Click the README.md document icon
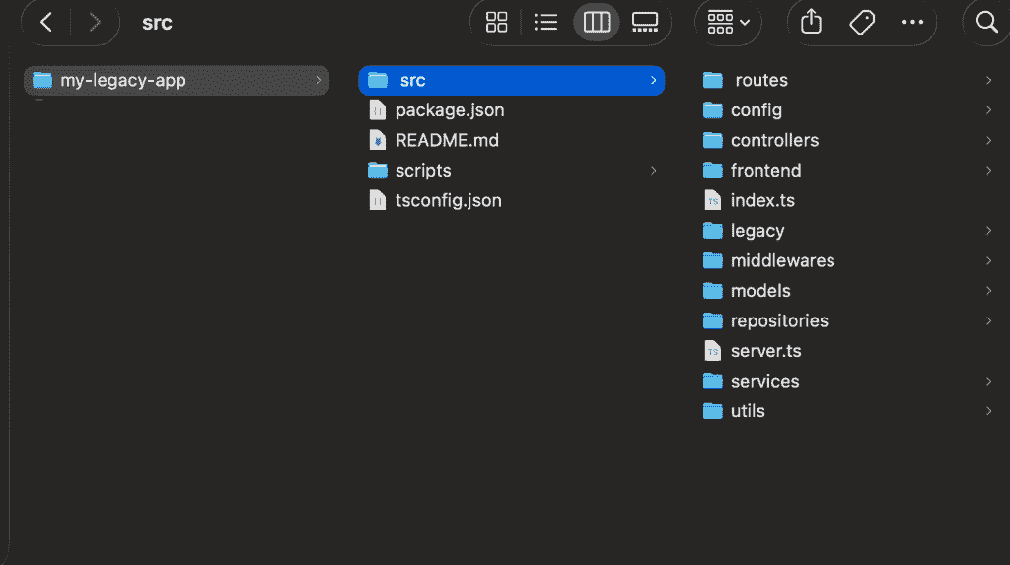 (378, 140)
